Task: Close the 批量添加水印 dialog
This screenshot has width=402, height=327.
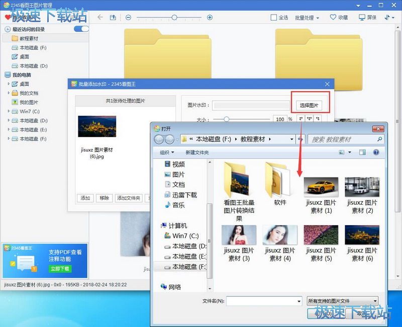Action: click(327, 84)
